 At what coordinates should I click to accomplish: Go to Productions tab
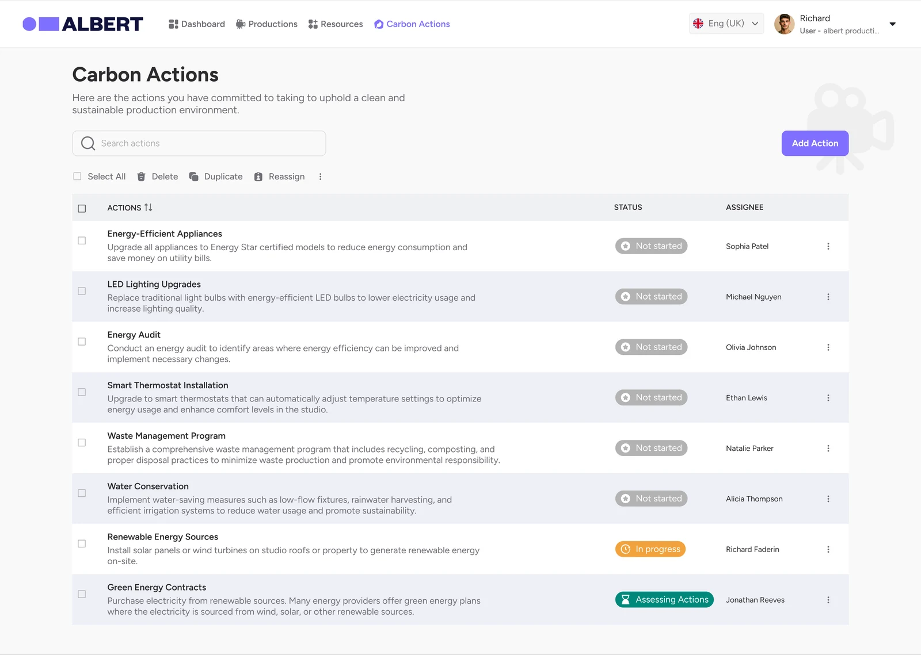(267, 24)
